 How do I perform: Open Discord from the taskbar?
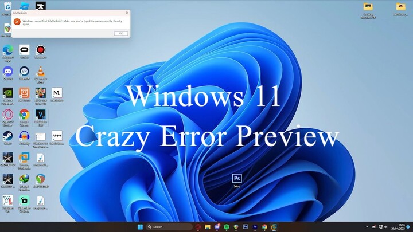click(217, 227)
